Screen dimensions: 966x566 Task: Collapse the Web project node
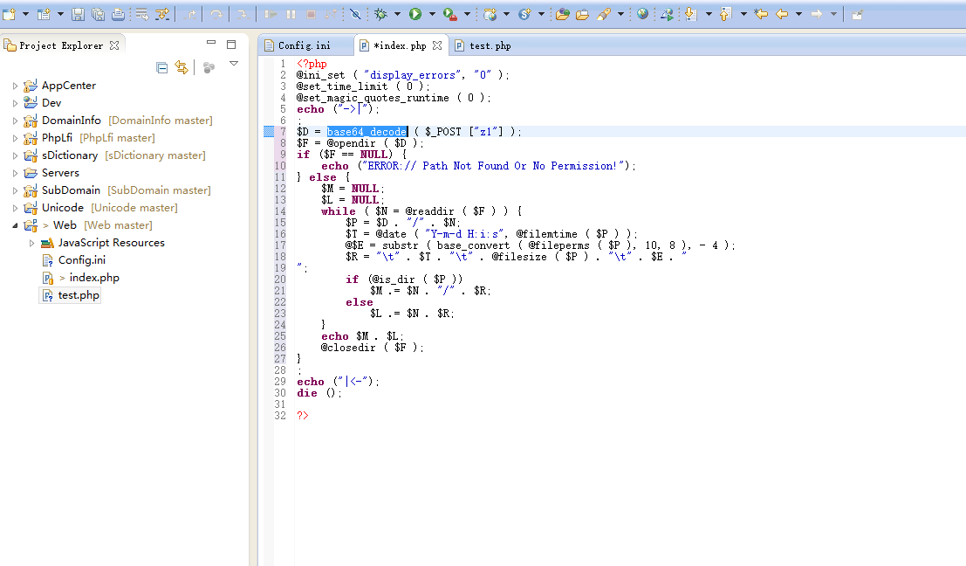point(16,225)
